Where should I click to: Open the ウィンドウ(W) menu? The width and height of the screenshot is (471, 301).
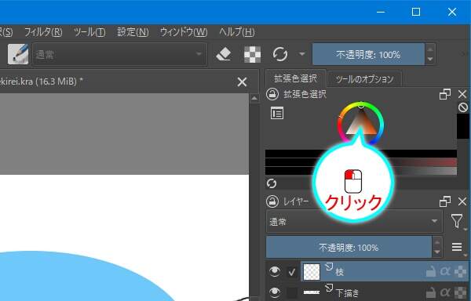click(184, 32)
